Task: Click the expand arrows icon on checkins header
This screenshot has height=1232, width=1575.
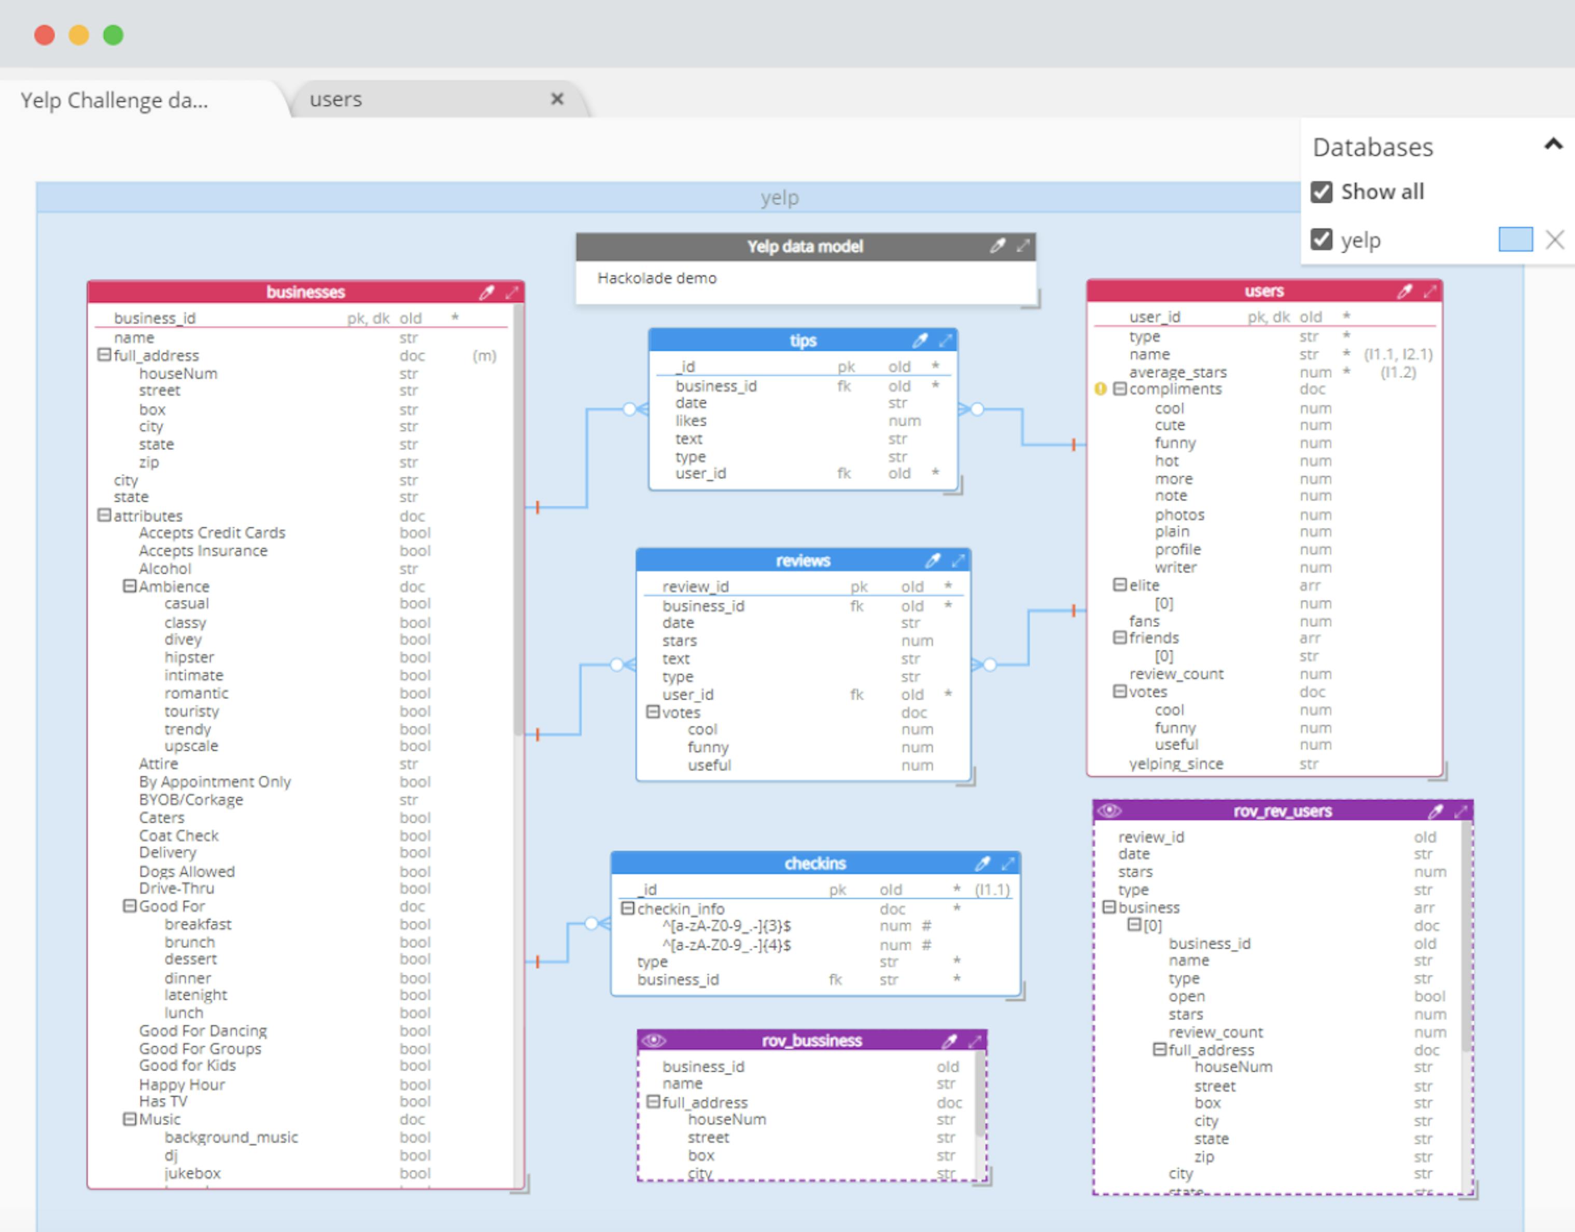Action: (x=1009, y=863)
